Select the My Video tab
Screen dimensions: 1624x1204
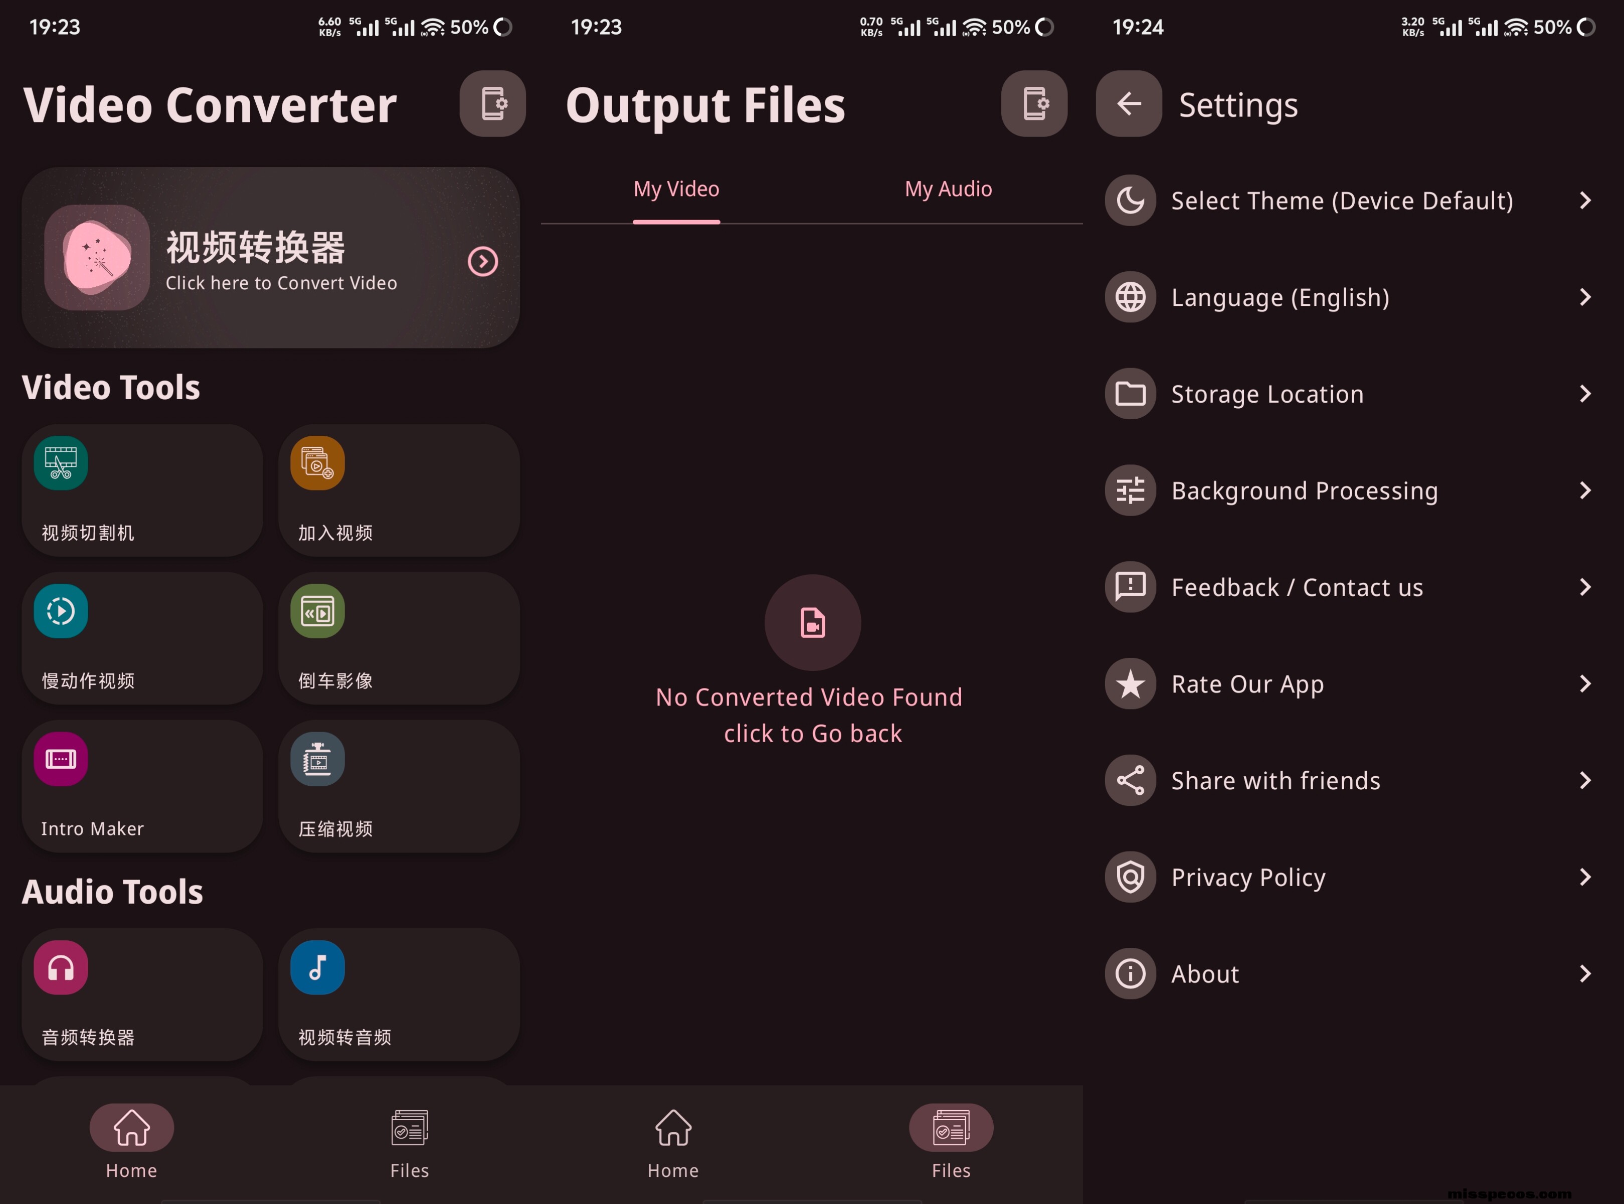pyautogui.click(x=676, y=190)
